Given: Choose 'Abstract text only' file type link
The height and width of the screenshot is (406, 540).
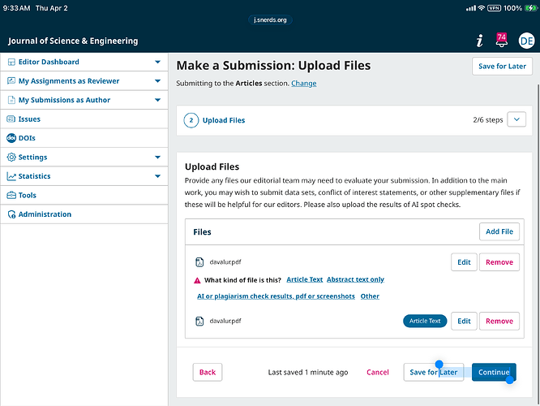Looking at the screenshot, I should point(355,279).
